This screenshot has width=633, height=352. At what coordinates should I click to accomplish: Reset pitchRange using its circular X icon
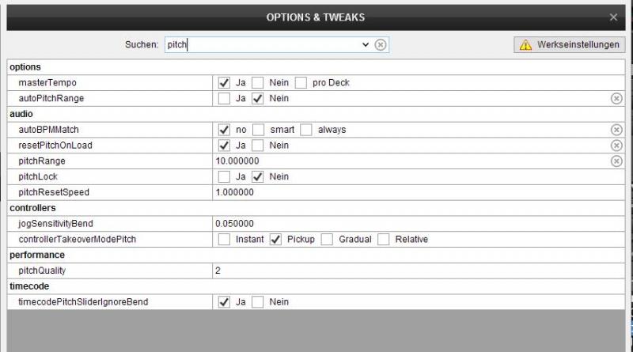[616, 161]
